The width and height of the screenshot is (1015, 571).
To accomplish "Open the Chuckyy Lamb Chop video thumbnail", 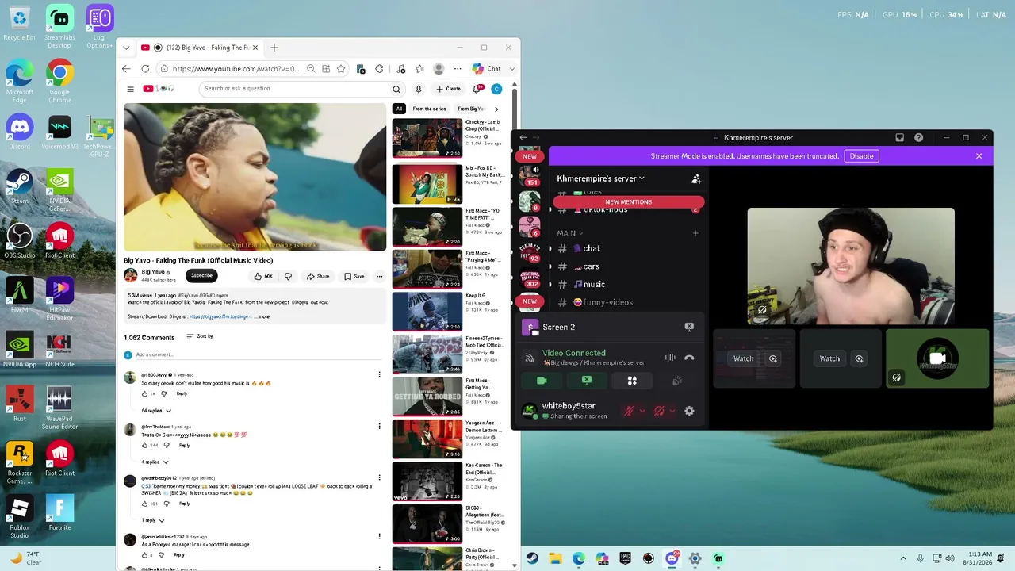I will (427, 138).
